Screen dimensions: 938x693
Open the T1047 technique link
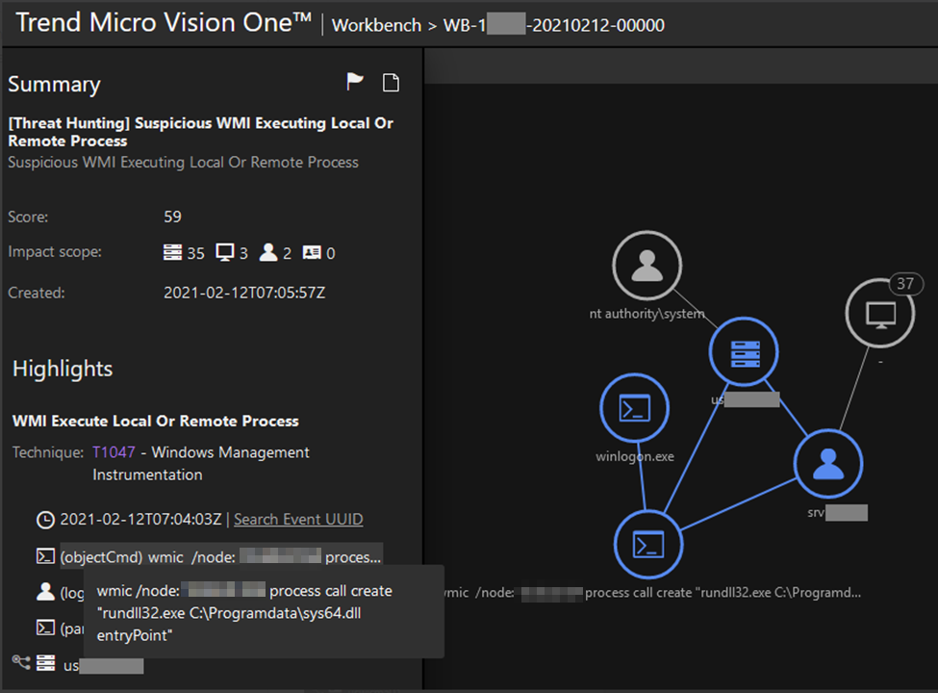114,452
